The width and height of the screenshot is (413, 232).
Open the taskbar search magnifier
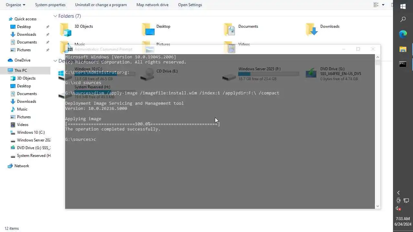click(403, 20)
